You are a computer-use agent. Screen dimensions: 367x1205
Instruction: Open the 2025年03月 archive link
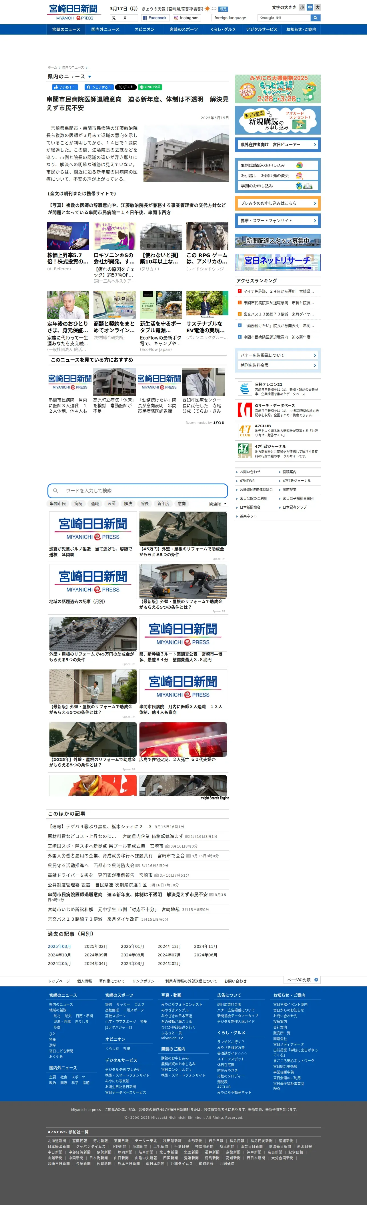click(x=59, y=946)
